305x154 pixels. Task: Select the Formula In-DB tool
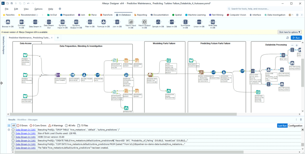(x=103, y=22)
